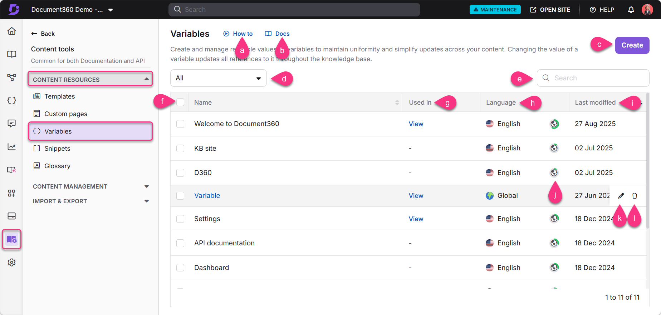The width and height of the screenshot is (661, 315).
Task: Click the OPEN SITE link
Action: coord(550,10)
